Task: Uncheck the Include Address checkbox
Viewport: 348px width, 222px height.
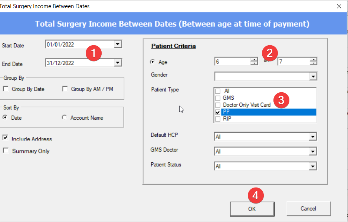Action: [x=6, y=138]
